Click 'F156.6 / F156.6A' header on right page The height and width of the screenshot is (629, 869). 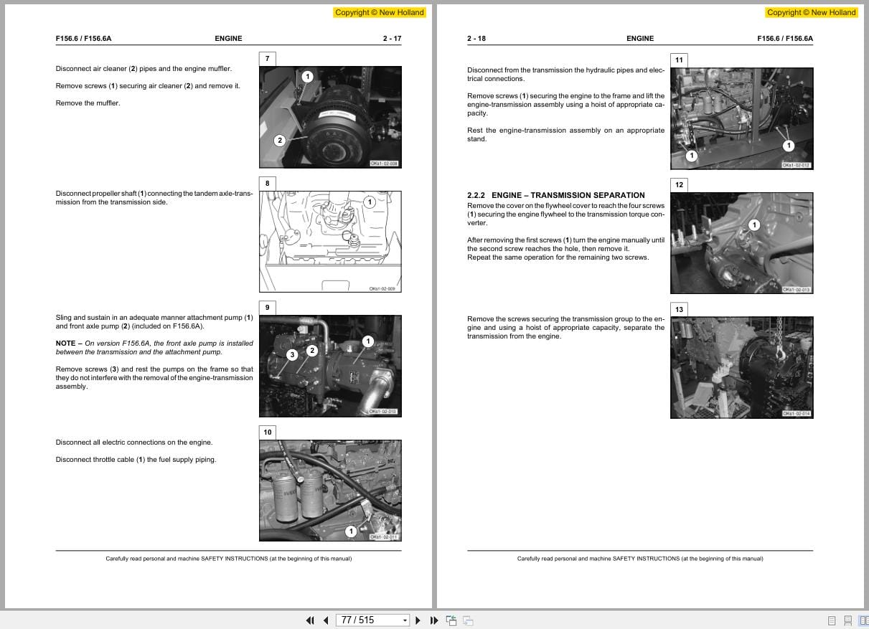pos(785,39)
